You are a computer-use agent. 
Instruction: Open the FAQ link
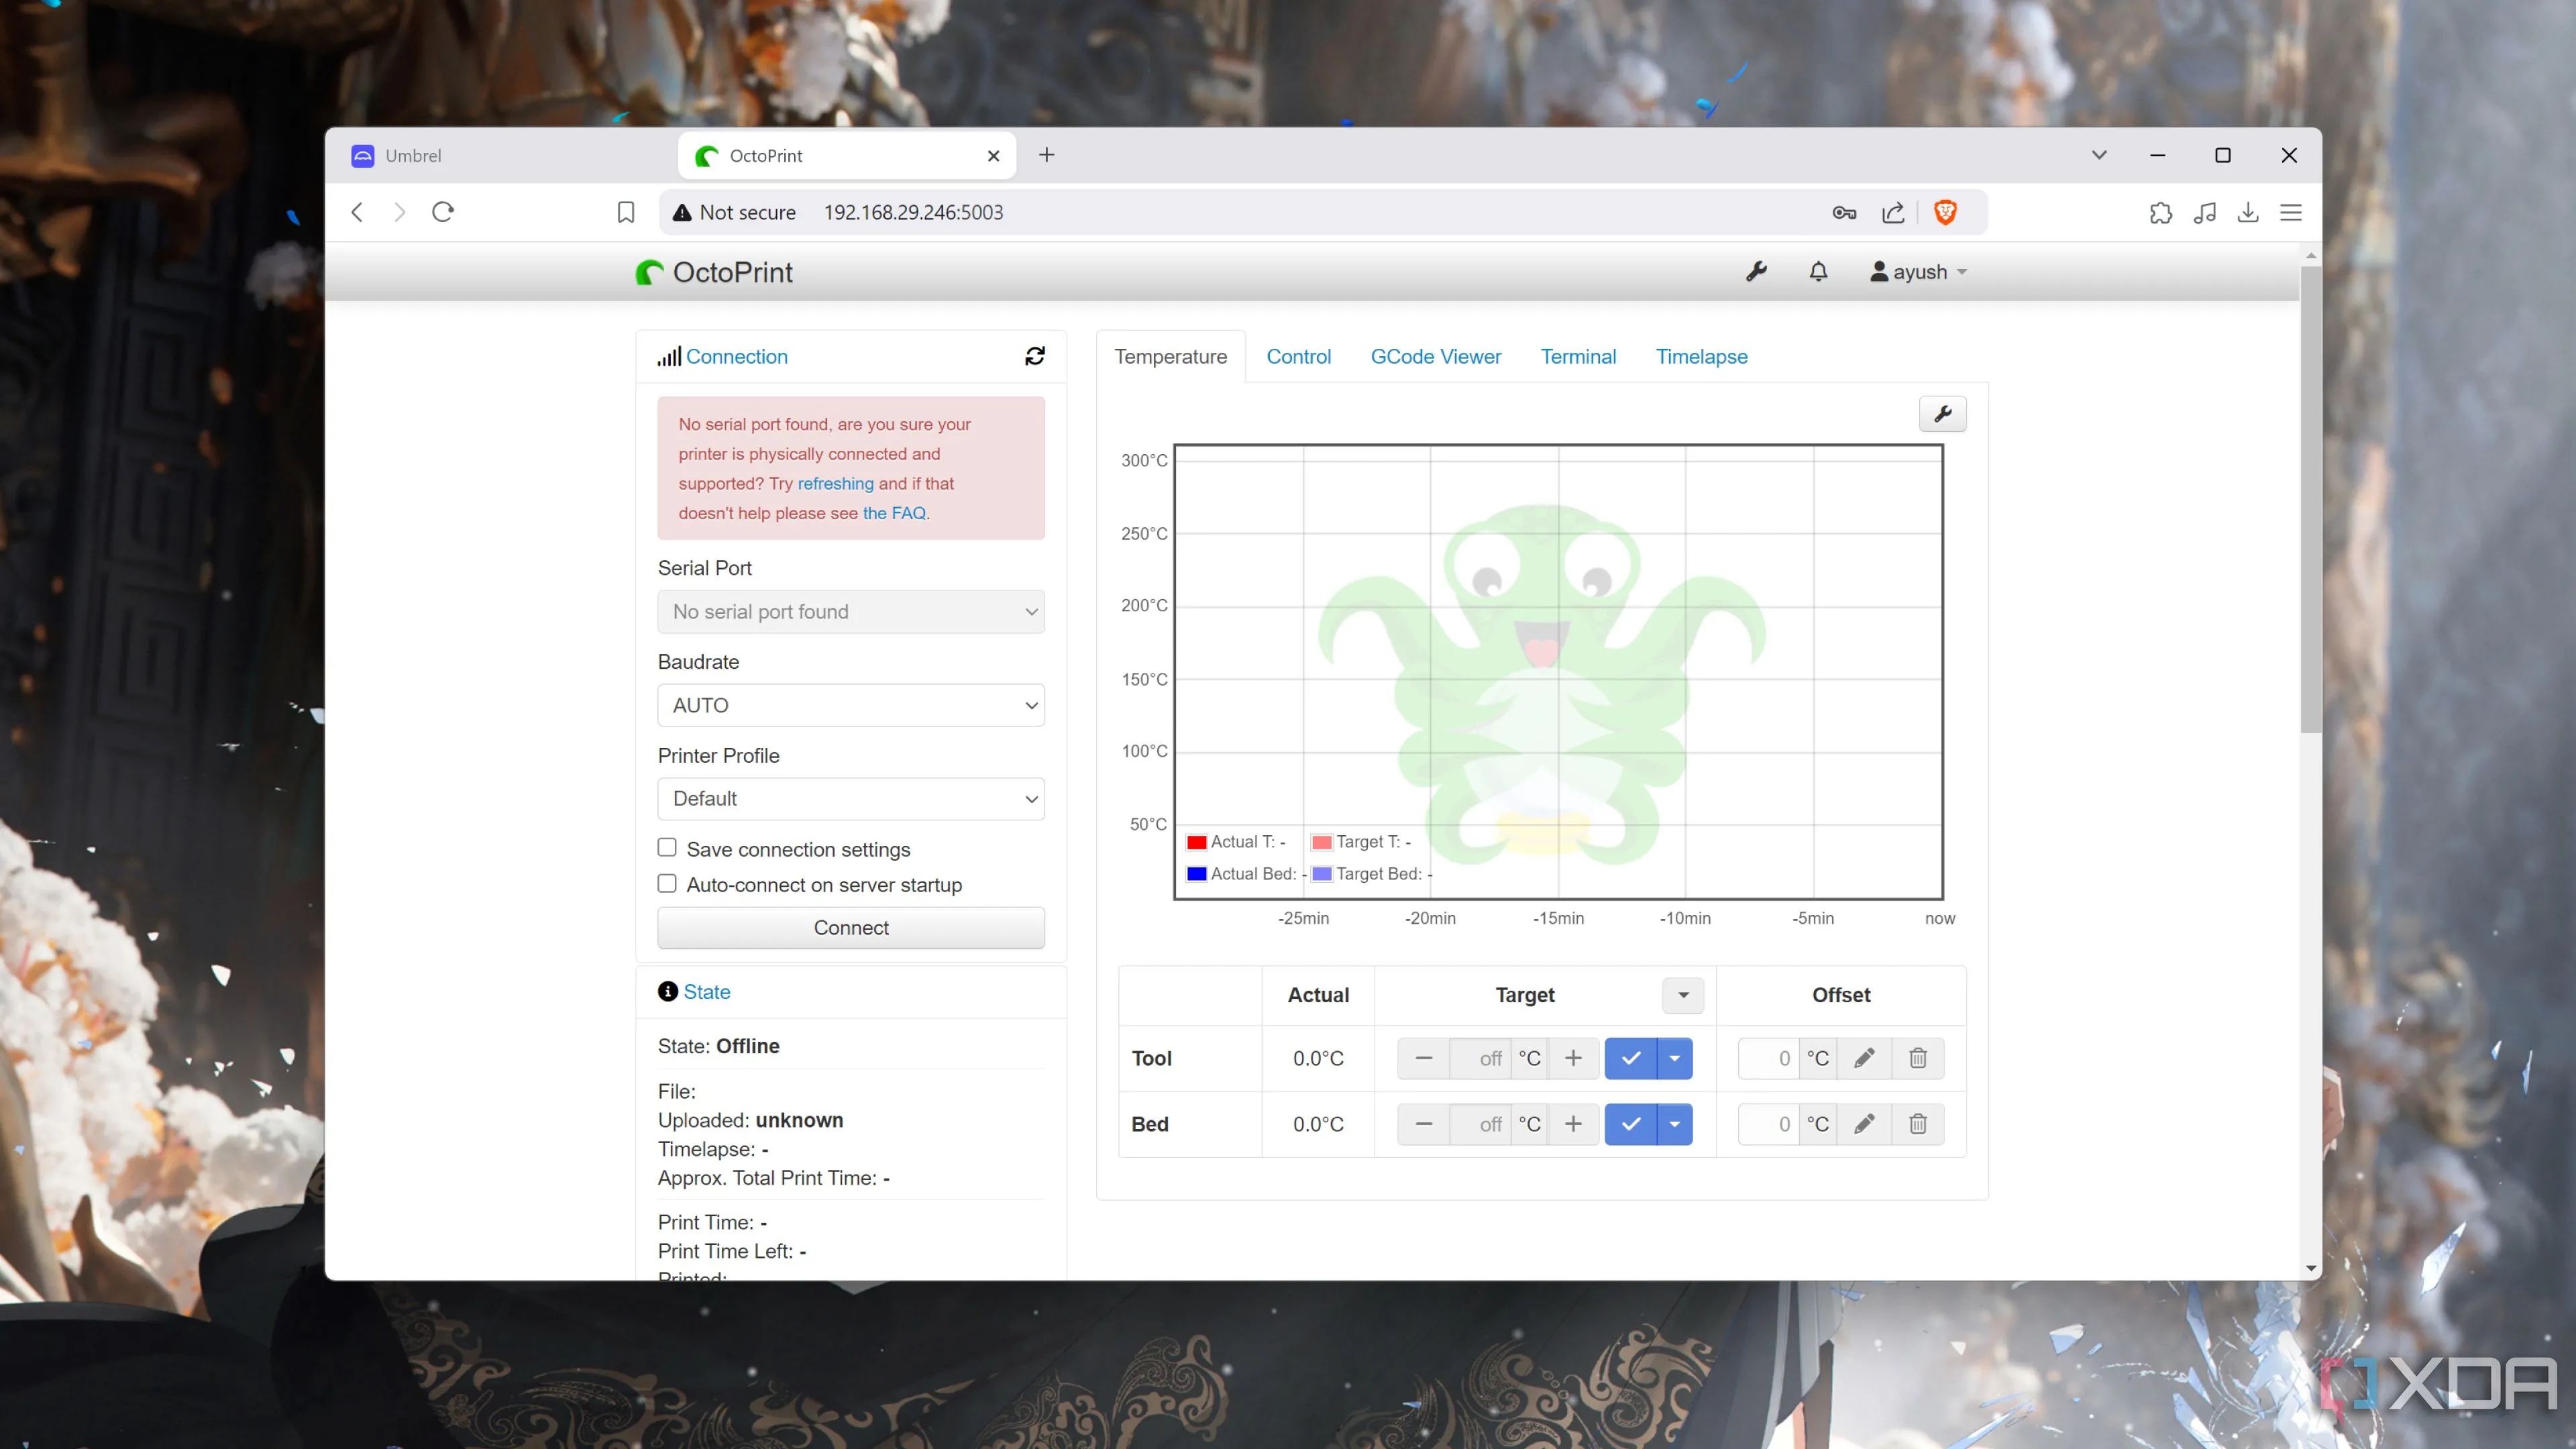(894, 513)
